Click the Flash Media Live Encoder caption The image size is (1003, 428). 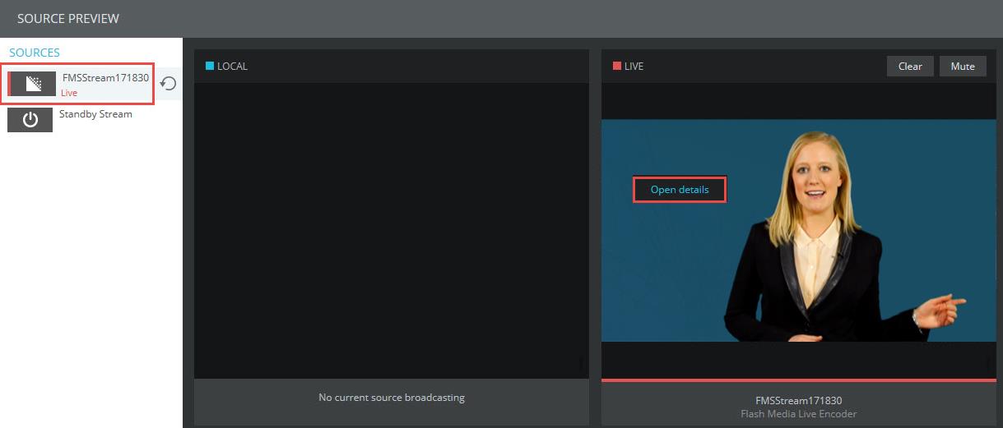(x=798, y=414)
